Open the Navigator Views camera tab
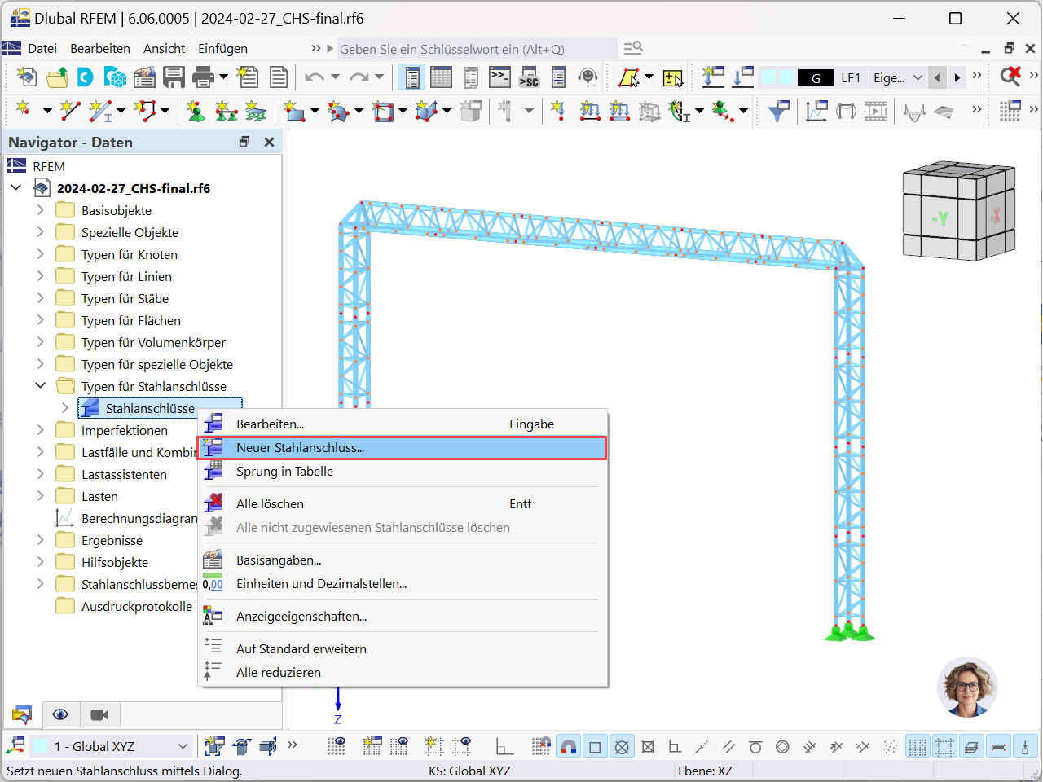Screen dimensions: 1043x782 tap(99, 714)
